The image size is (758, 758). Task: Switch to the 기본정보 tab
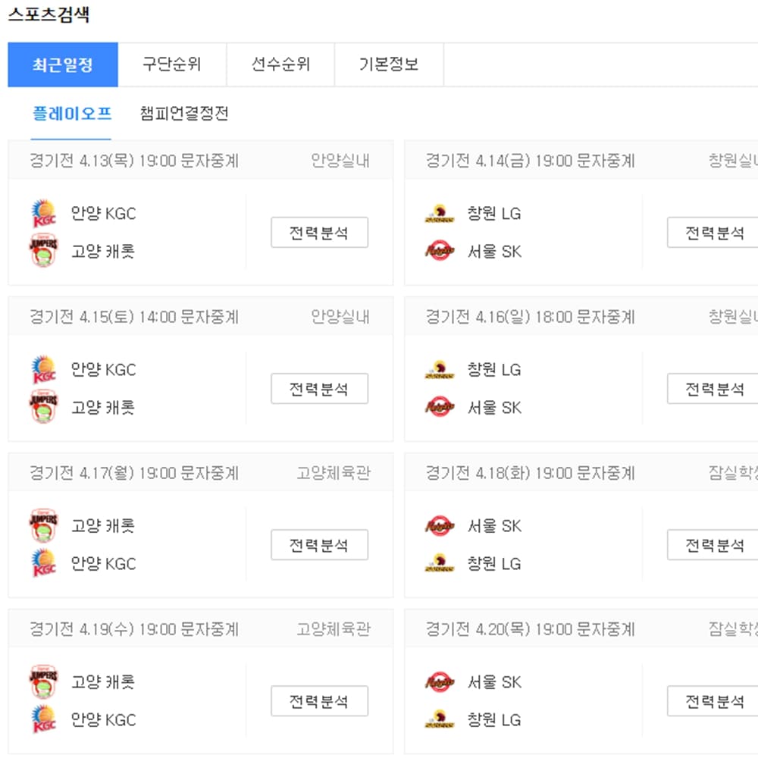click(389, 64)
